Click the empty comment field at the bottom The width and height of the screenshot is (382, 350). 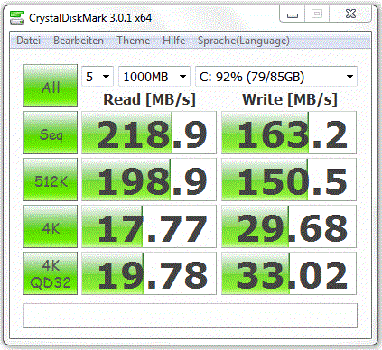tap(191, 316)
